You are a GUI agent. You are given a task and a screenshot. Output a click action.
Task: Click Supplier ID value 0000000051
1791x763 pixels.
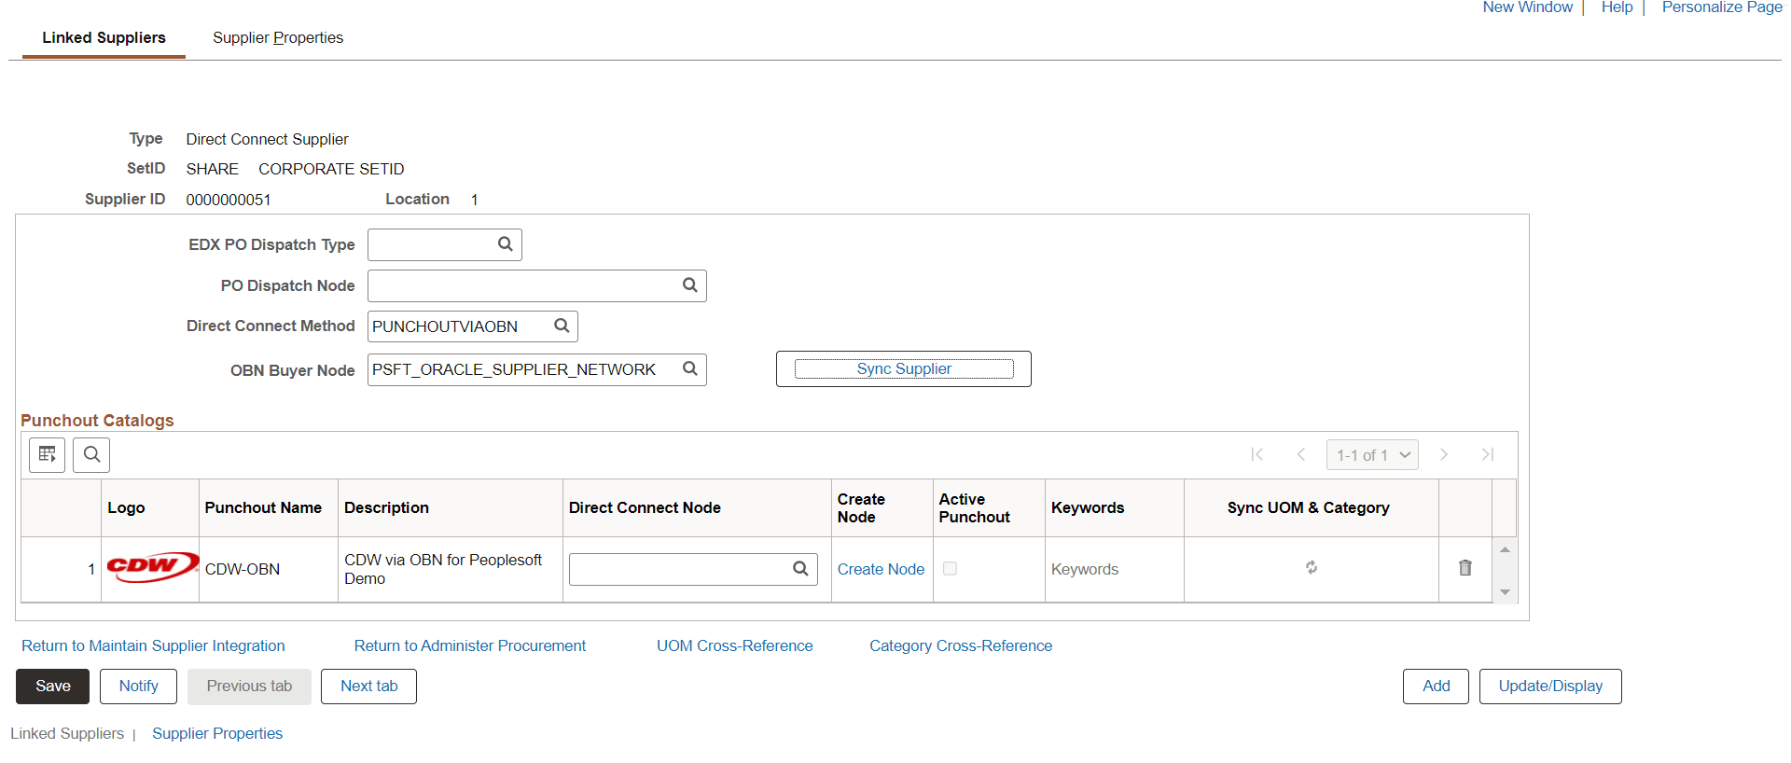229,200
